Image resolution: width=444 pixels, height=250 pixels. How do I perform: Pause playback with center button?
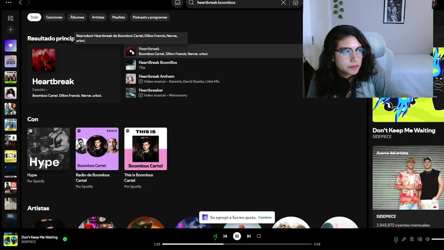click(x=237, y=236)
